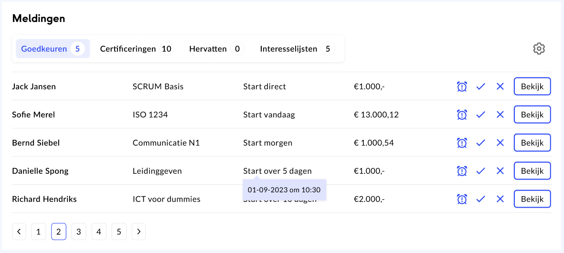Jump to page 3 in pagination
Image resolution: width=564 pixels, height=253 pixels.
click(x=79, y=232)
